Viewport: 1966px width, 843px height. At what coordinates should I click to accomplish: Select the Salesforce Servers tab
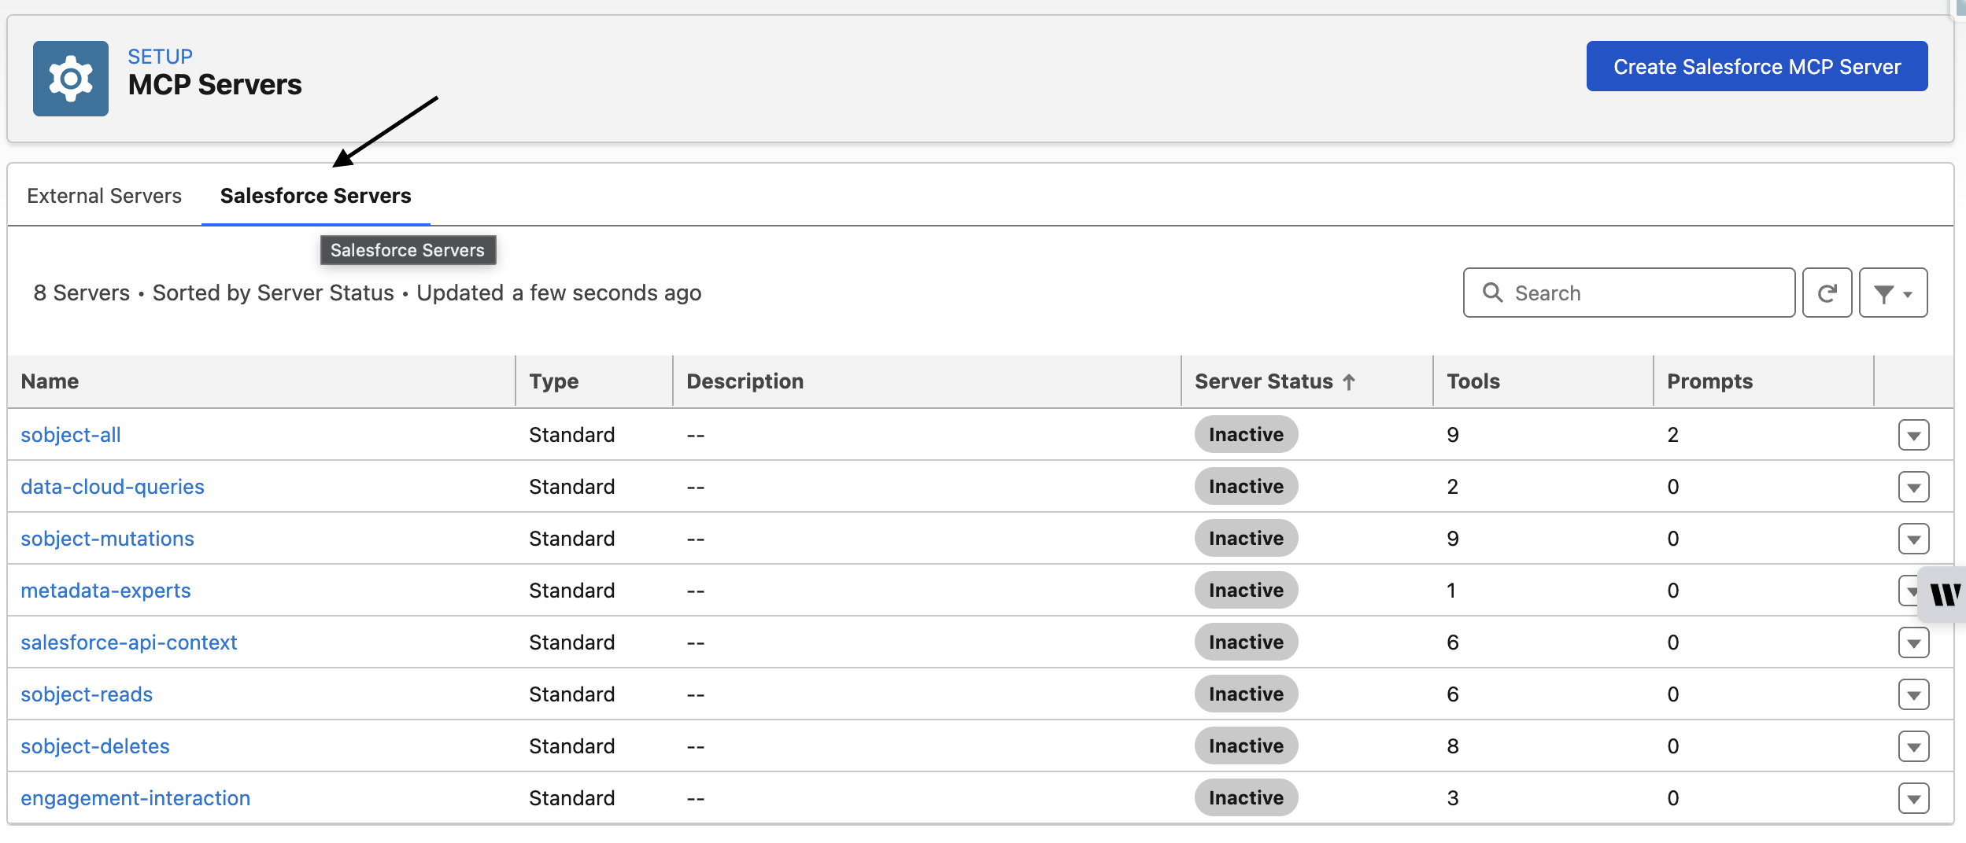pos(316,195)
